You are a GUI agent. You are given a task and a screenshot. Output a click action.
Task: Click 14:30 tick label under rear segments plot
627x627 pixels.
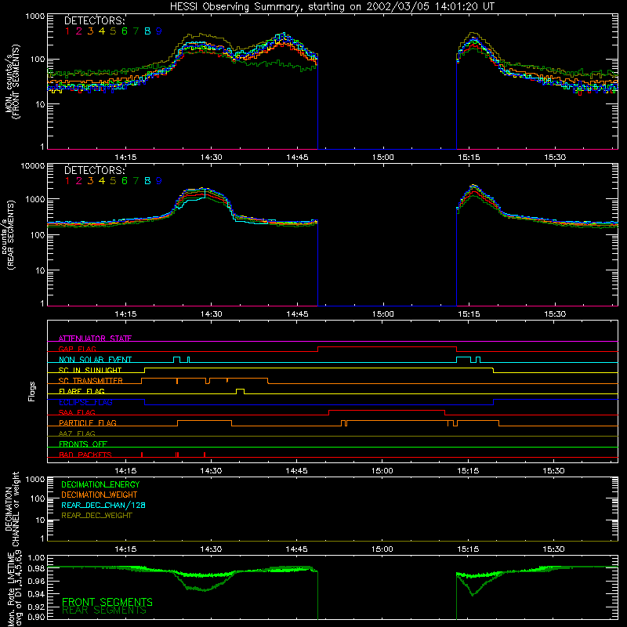coord(211,314)
